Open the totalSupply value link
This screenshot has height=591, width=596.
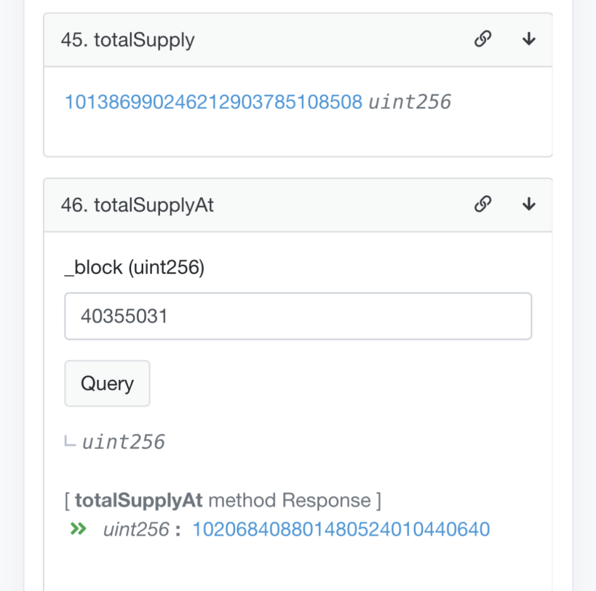pos(214,102)
